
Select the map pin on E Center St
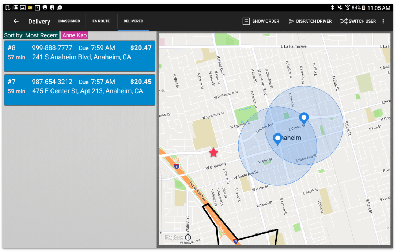[304, 118]
